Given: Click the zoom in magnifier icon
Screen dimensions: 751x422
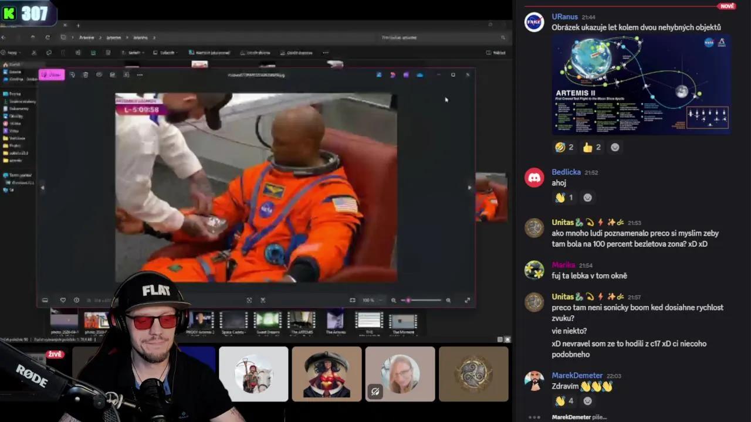Looking at the screenshot, I should tap(448, 300).
